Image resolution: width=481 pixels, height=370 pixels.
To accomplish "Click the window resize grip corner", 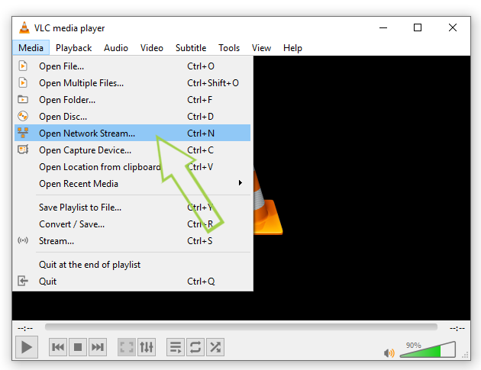I will tap(466, 355).
